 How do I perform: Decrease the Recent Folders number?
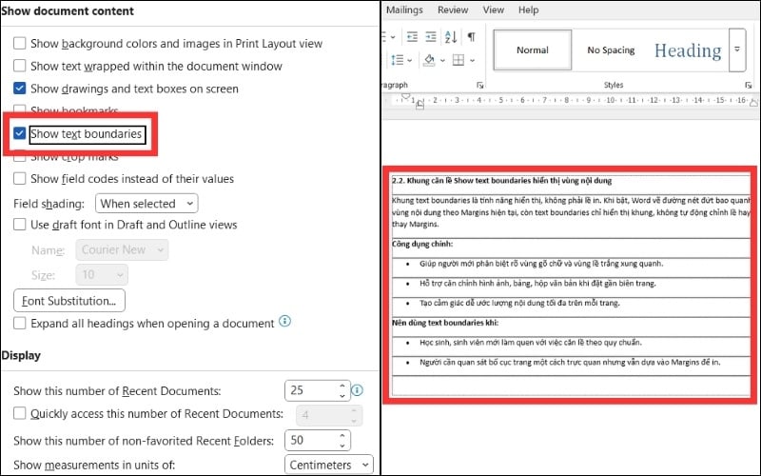[x=342, y=446]
